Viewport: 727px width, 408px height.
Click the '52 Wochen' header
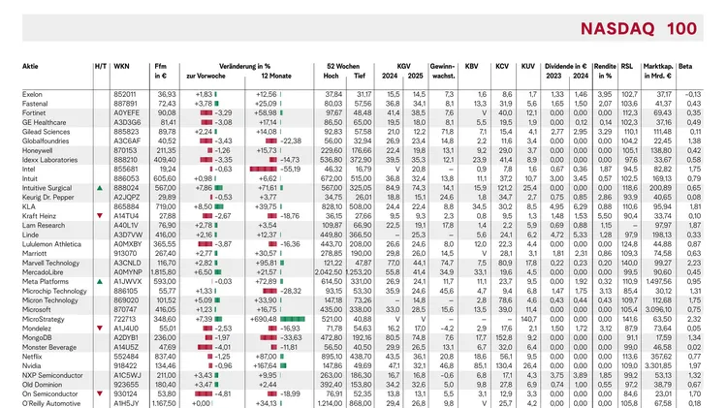pos(343,66)
